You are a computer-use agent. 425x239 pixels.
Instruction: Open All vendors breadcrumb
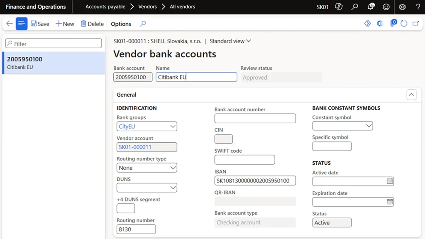tap(182, 7)
